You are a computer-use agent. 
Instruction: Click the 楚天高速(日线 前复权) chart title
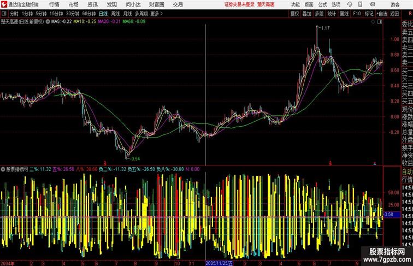point(22,22)
